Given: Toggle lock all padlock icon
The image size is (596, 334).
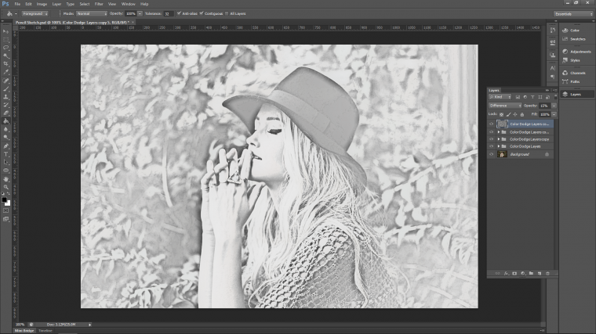Looking at the screenshot, I should click(522, 114).
